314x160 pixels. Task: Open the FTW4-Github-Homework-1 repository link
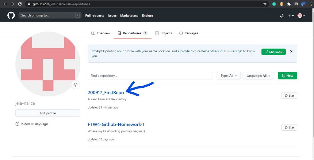116,125
